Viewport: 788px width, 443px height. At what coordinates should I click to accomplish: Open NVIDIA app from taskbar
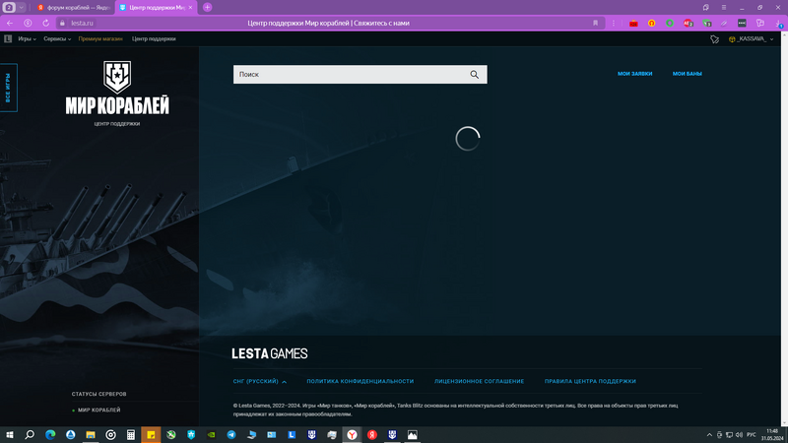click(211, 435)
